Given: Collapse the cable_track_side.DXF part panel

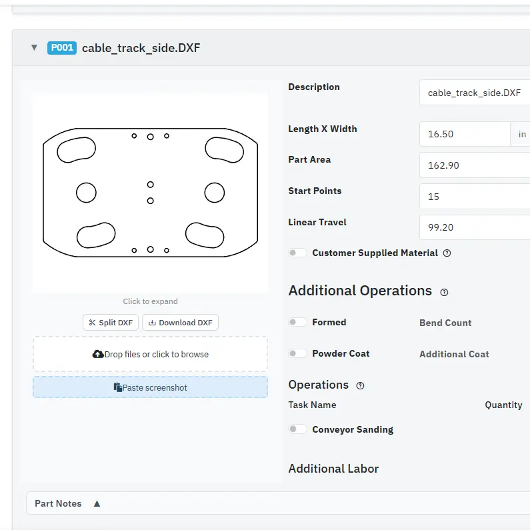Looking at the screenshot, I should (x=33, y=48).
